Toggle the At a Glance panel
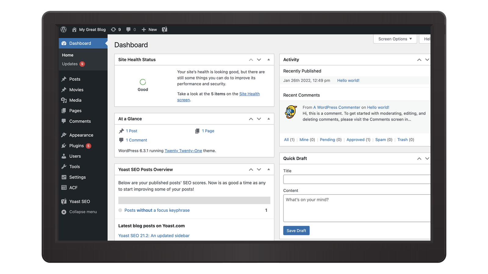The image size is (488, 274). coord(269,119)
